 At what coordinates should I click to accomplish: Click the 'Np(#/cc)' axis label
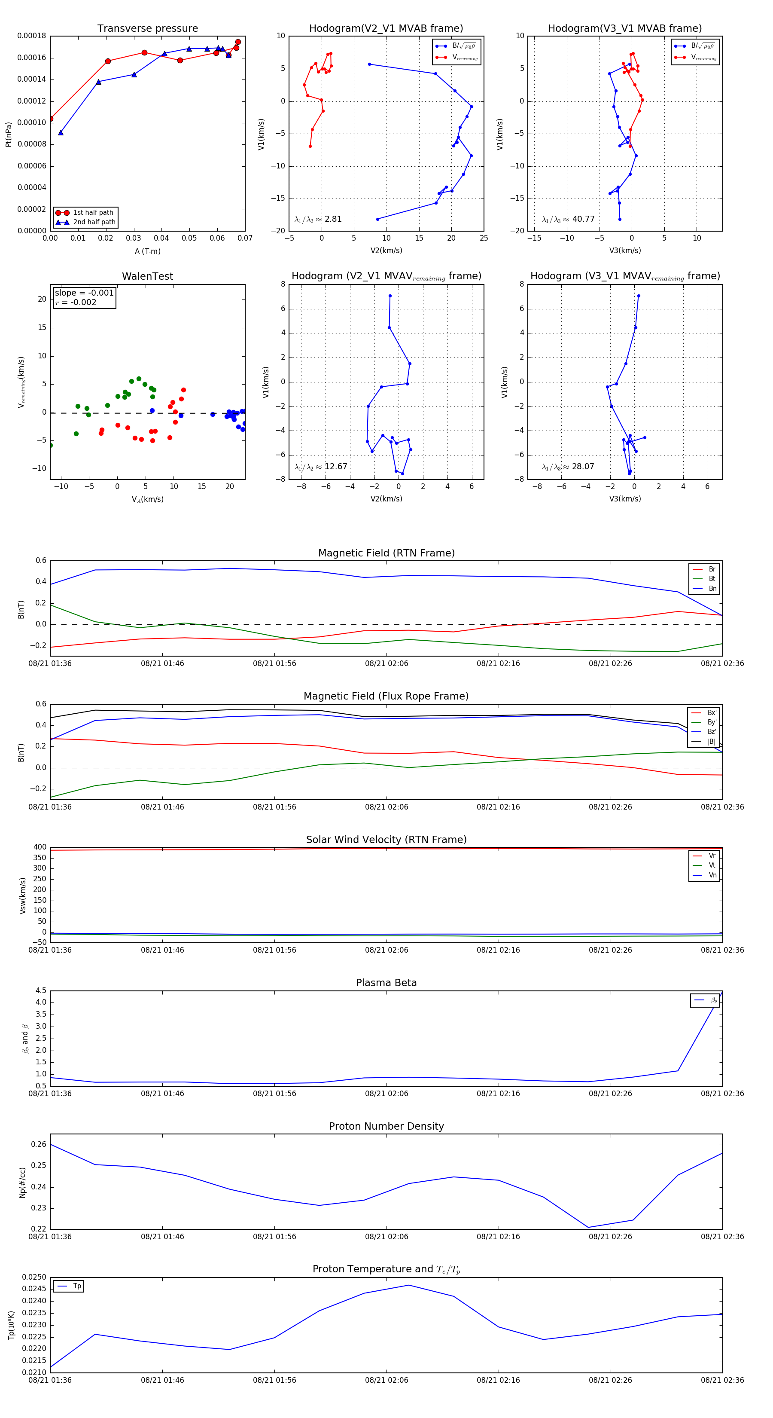[23, 1182]
